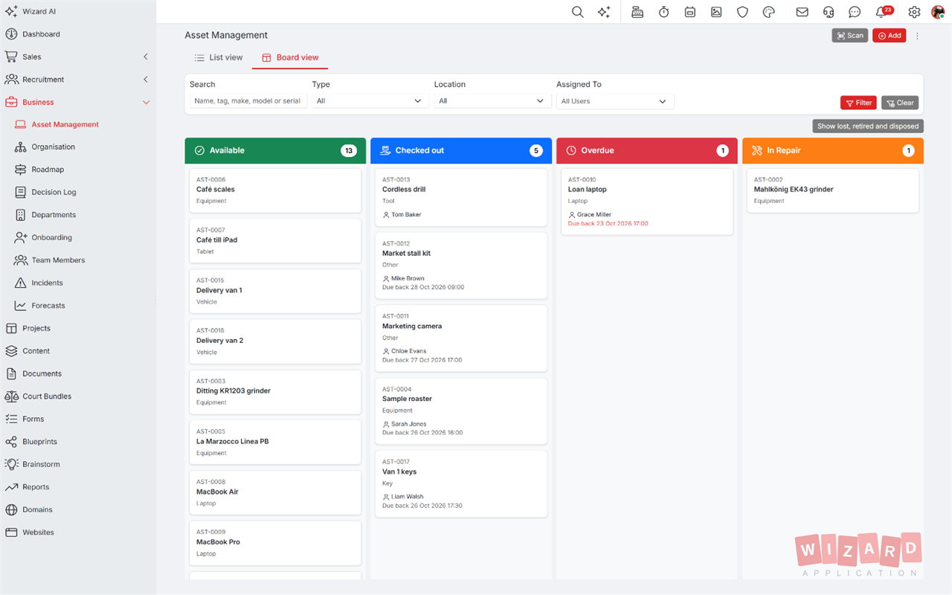Viewport: 952px width, 595px height.
Task: Open Organisation in the sidebar
Action: point(78,147)
